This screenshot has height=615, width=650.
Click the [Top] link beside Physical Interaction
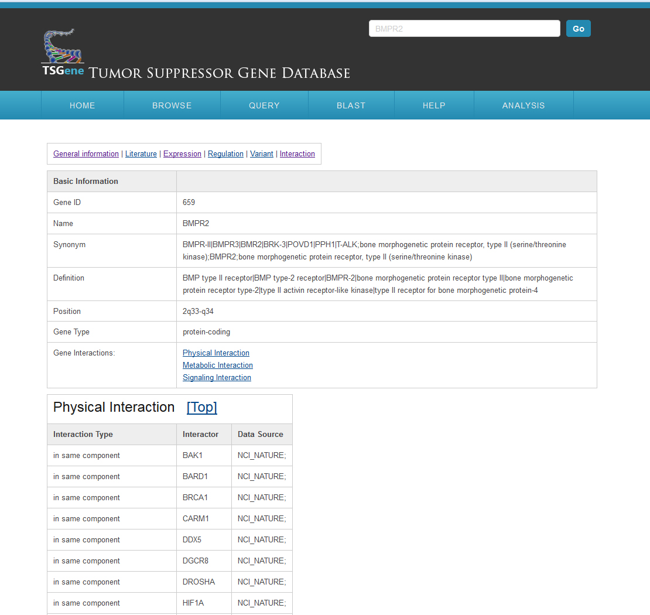[202, 407]
